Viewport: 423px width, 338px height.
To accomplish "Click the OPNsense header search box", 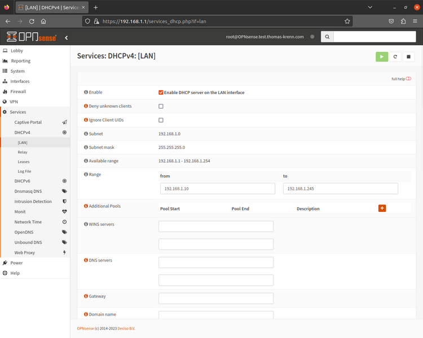I will [374, 37].
